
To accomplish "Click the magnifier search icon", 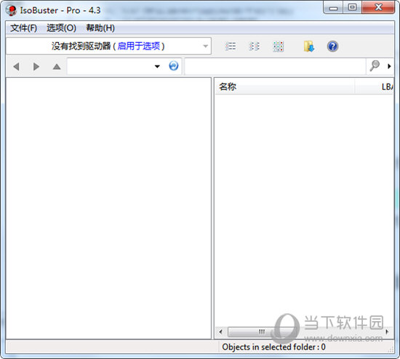I will (x=375, y=66).
